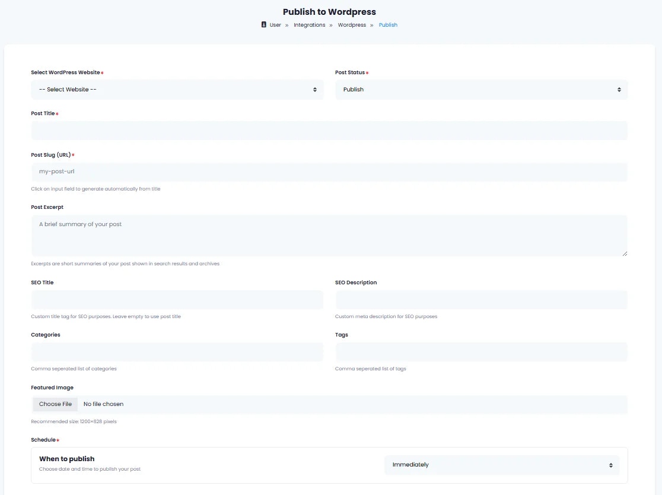Click Post Slug field to auto-generate URL
Viewport: 662px width, 495px height.
(329, 171)
